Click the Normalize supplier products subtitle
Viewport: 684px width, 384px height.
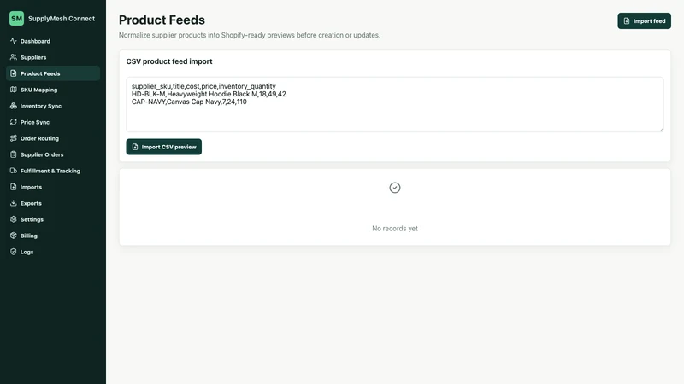pos(250,35)
